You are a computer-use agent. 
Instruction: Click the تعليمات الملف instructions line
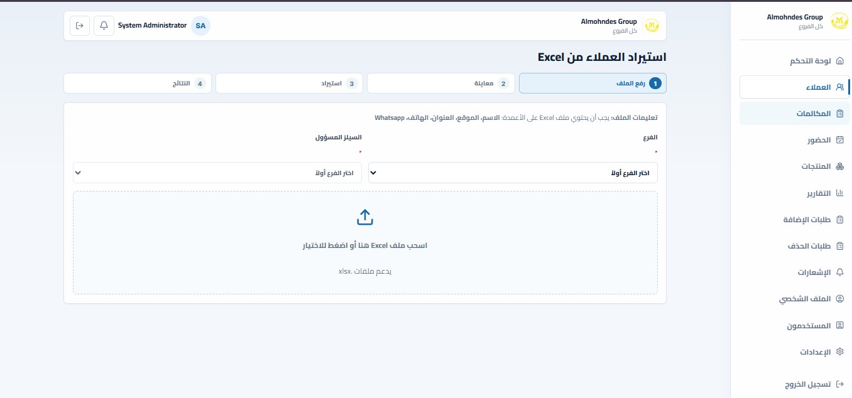point(516,117)
